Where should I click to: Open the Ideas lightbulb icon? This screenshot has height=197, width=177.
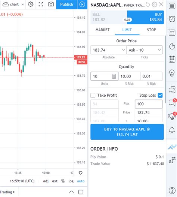[172, 73]
